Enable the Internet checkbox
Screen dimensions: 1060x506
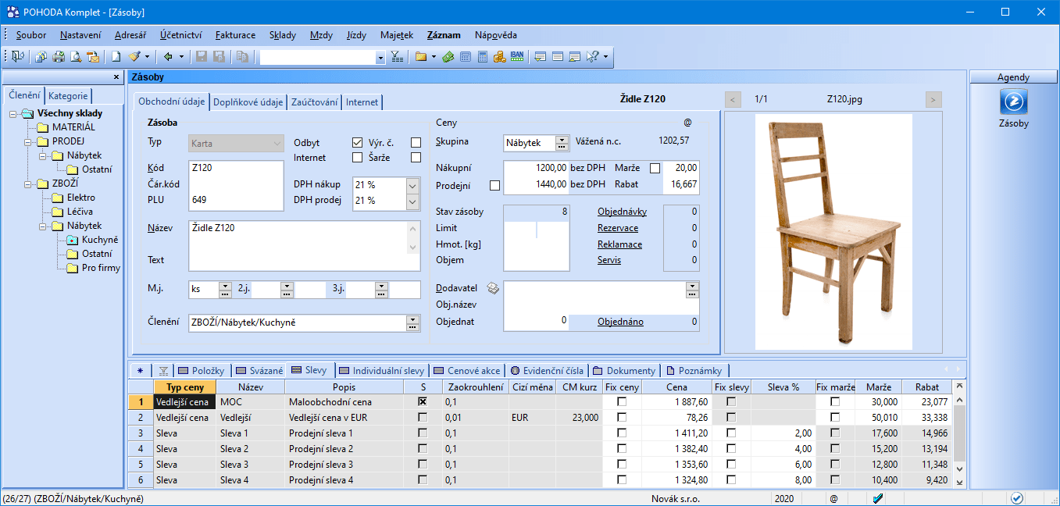(x=358, y=158)
